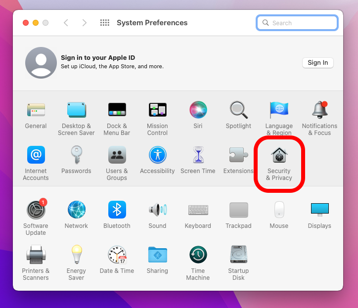Click the Sign In button

(317, 63)
